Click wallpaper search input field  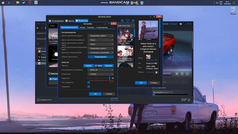(53, 26)
